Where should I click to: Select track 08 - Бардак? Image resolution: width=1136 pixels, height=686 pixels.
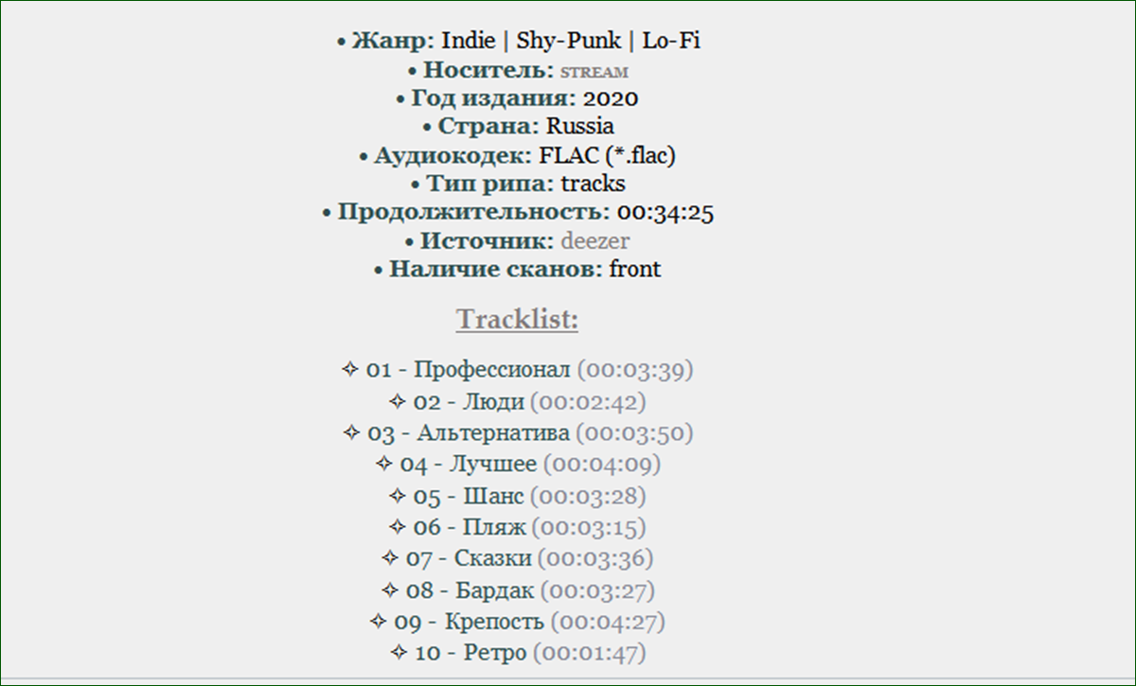[470, 589]
